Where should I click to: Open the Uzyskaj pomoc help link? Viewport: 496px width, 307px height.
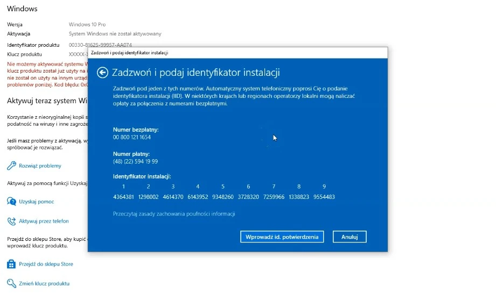[36, 202]
